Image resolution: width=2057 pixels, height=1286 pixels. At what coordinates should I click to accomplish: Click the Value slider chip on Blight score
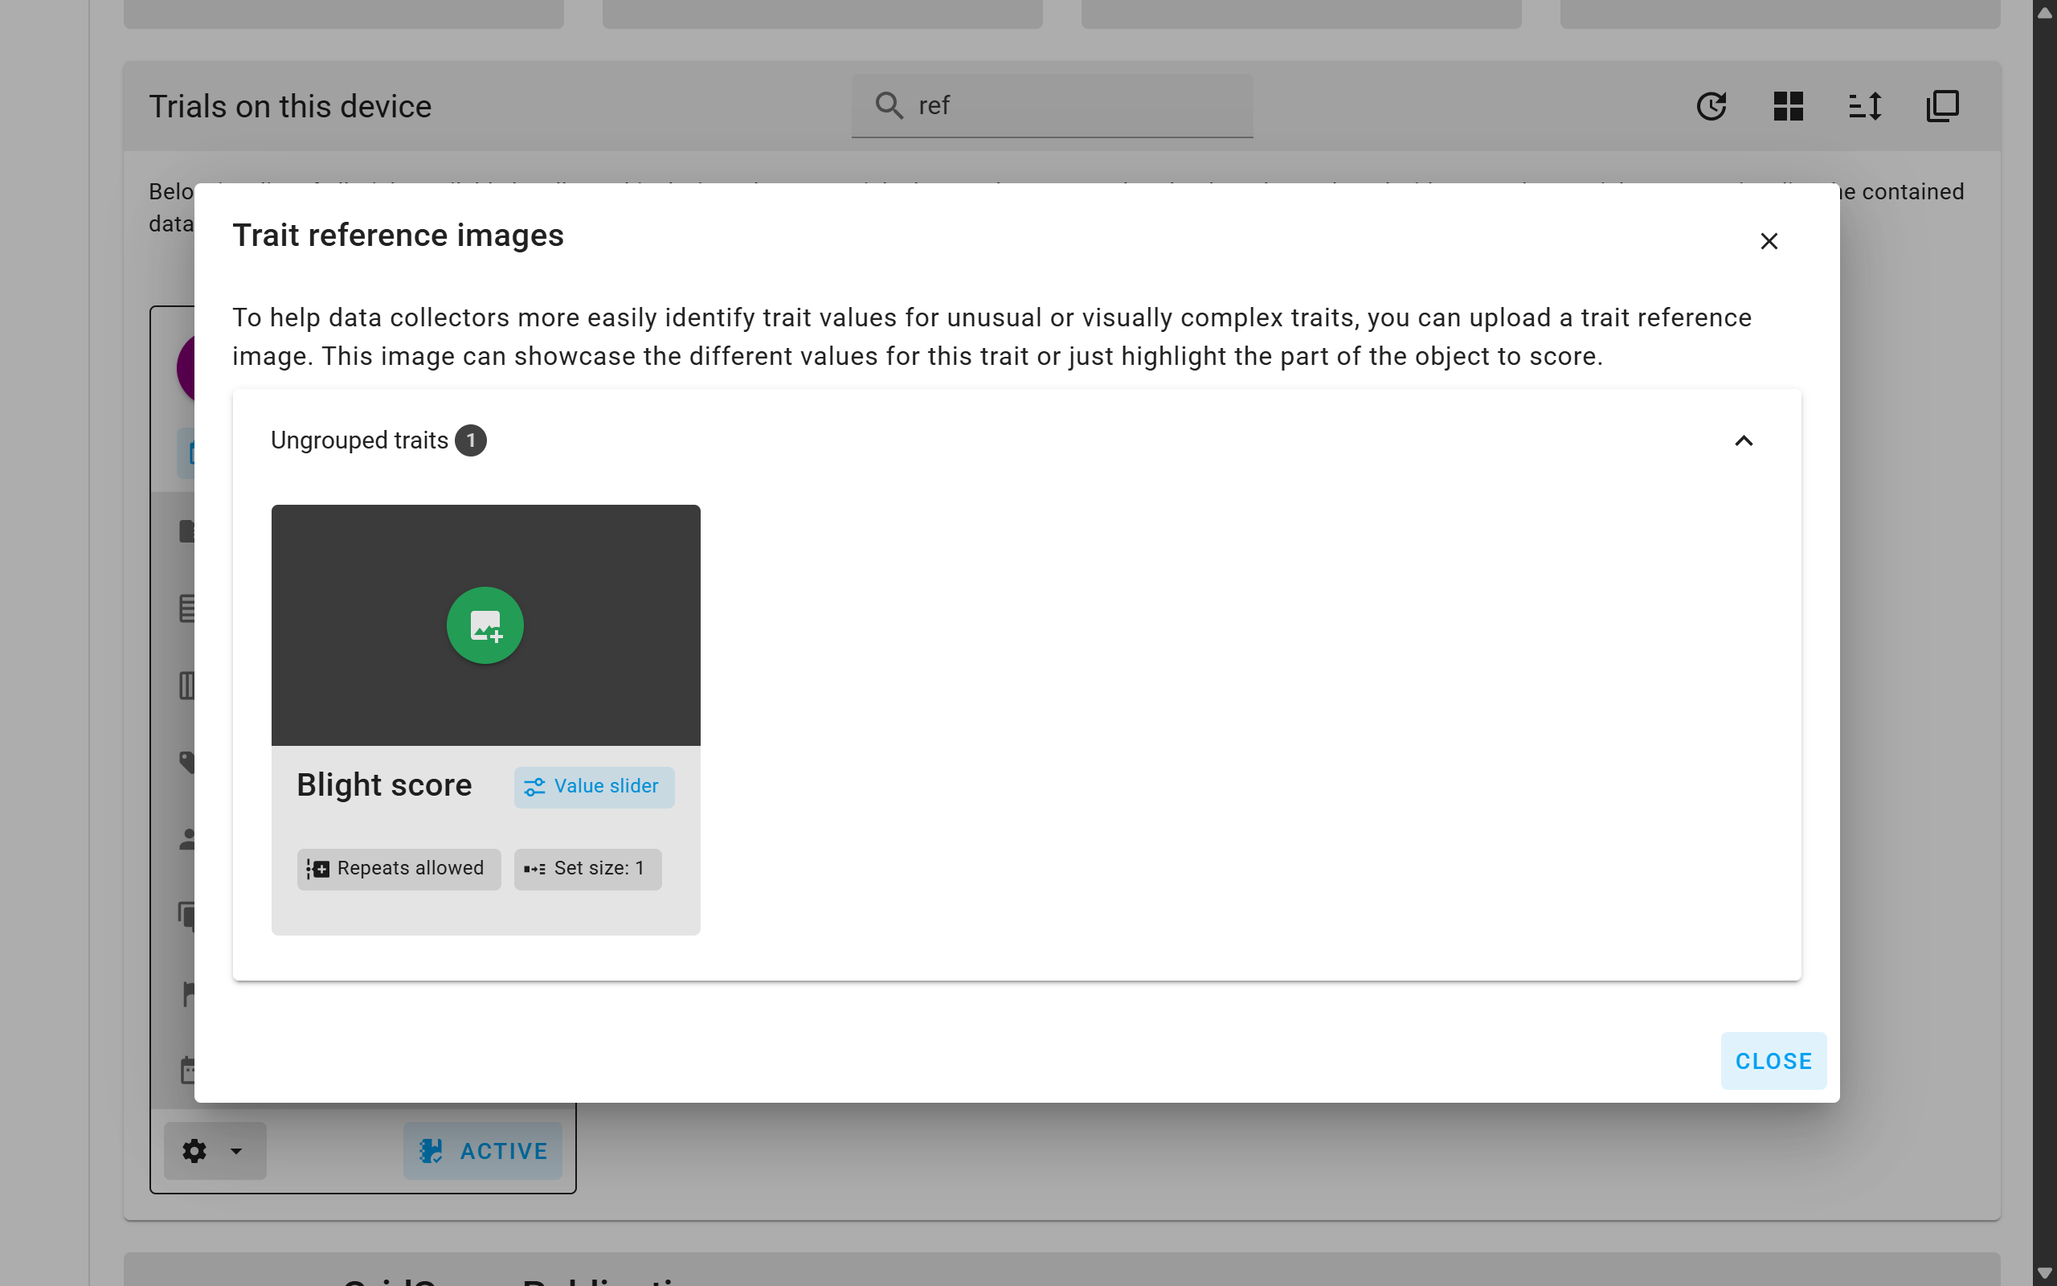coord(593,786)
